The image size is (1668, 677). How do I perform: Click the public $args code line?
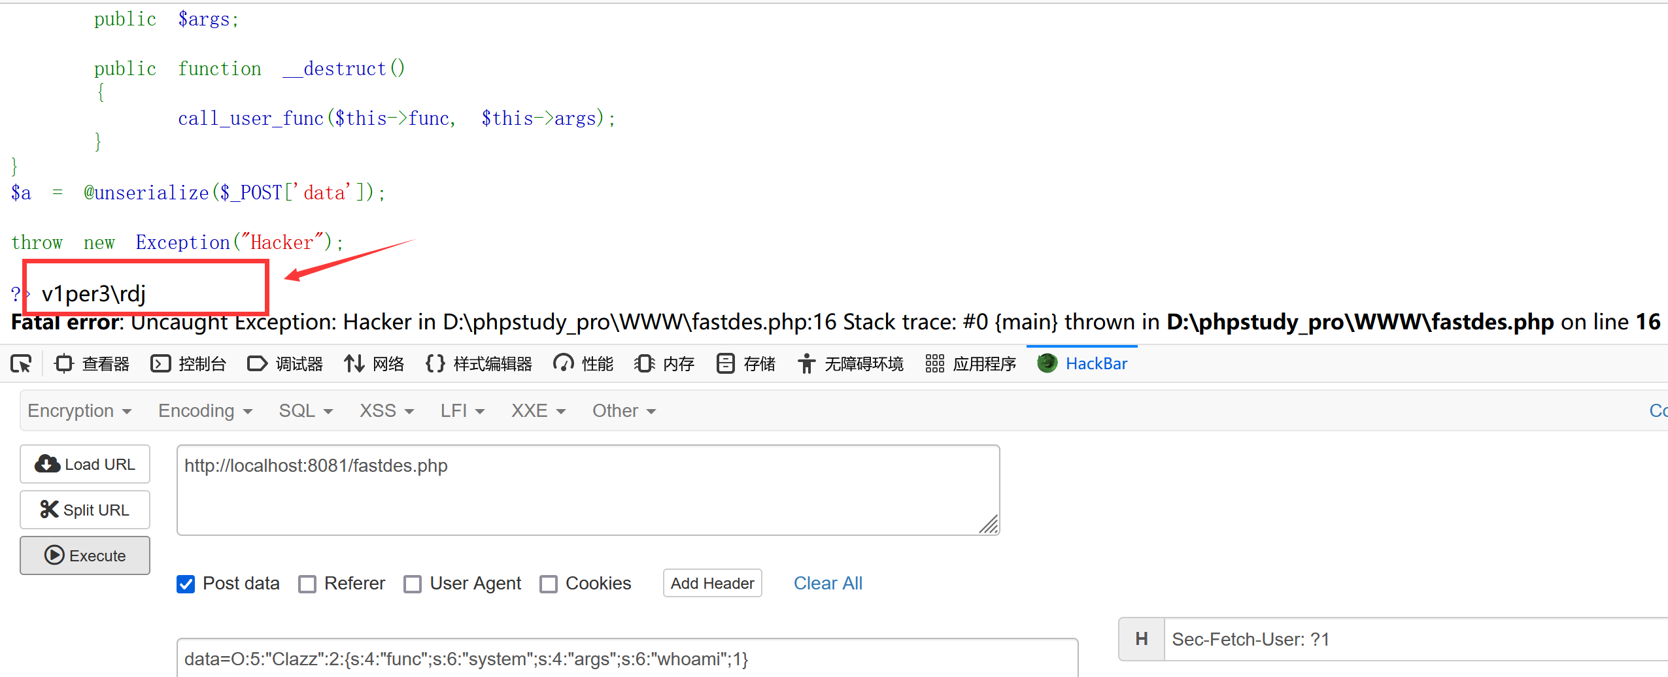(166, 20)
